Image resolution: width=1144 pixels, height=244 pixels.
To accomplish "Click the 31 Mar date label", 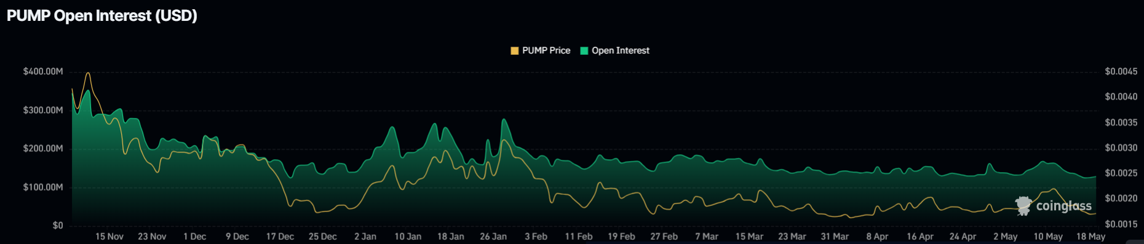I will (835, 237).
